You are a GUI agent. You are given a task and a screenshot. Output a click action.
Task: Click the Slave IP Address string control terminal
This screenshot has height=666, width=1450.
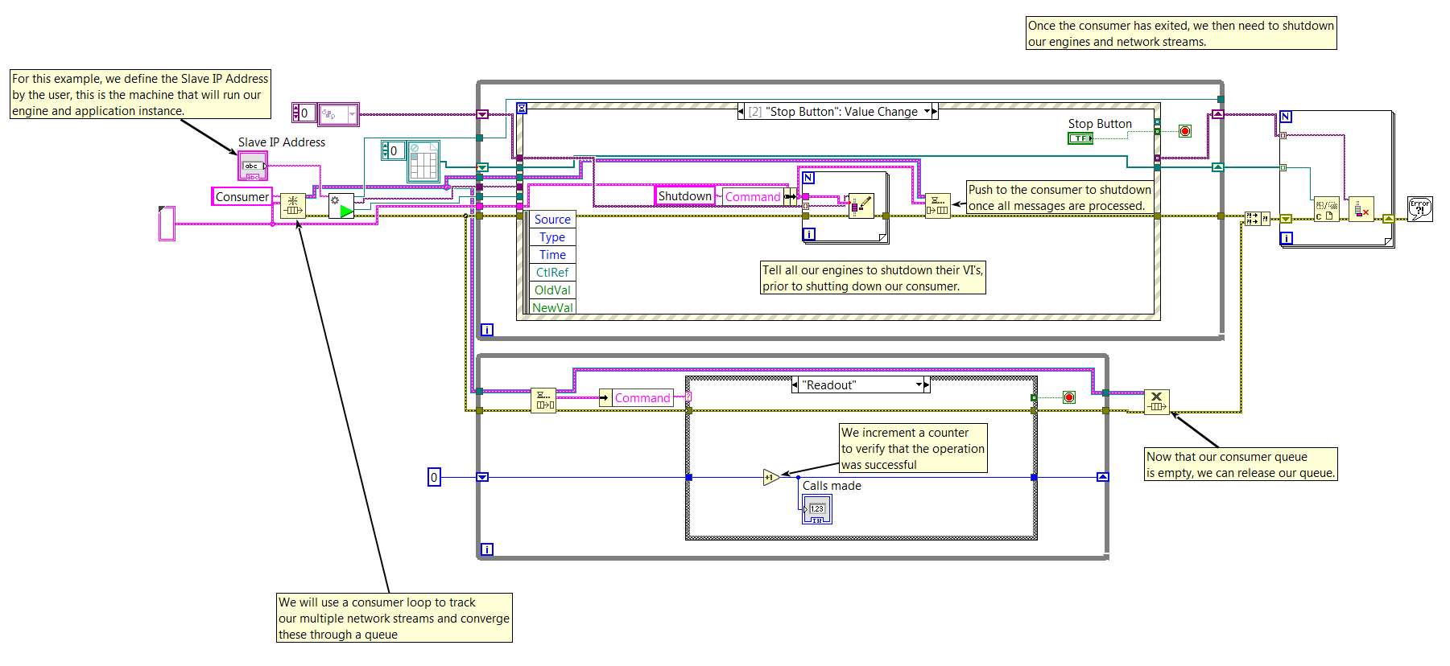[x=252, y=166]
